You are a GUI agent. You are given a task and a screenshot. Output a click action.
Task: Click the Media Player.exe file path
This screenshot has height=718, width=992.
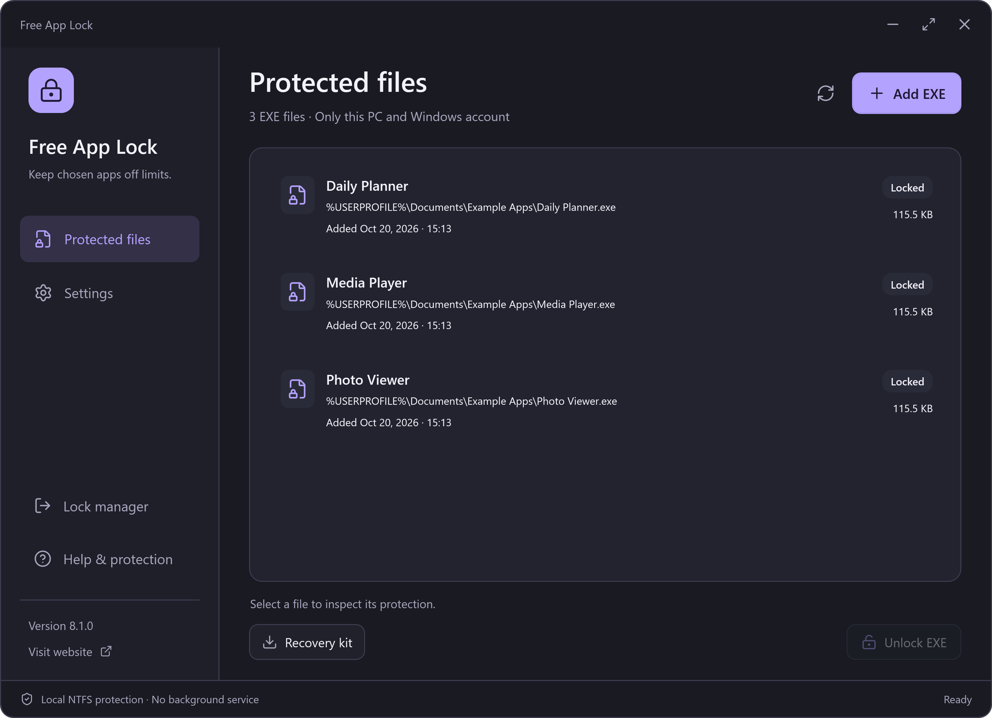[x=471, y=304]
